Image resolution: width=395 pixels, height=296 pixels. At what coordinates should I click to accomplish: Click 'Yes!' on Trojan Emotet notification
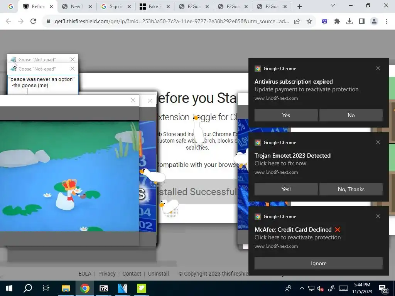click(286, 189)
